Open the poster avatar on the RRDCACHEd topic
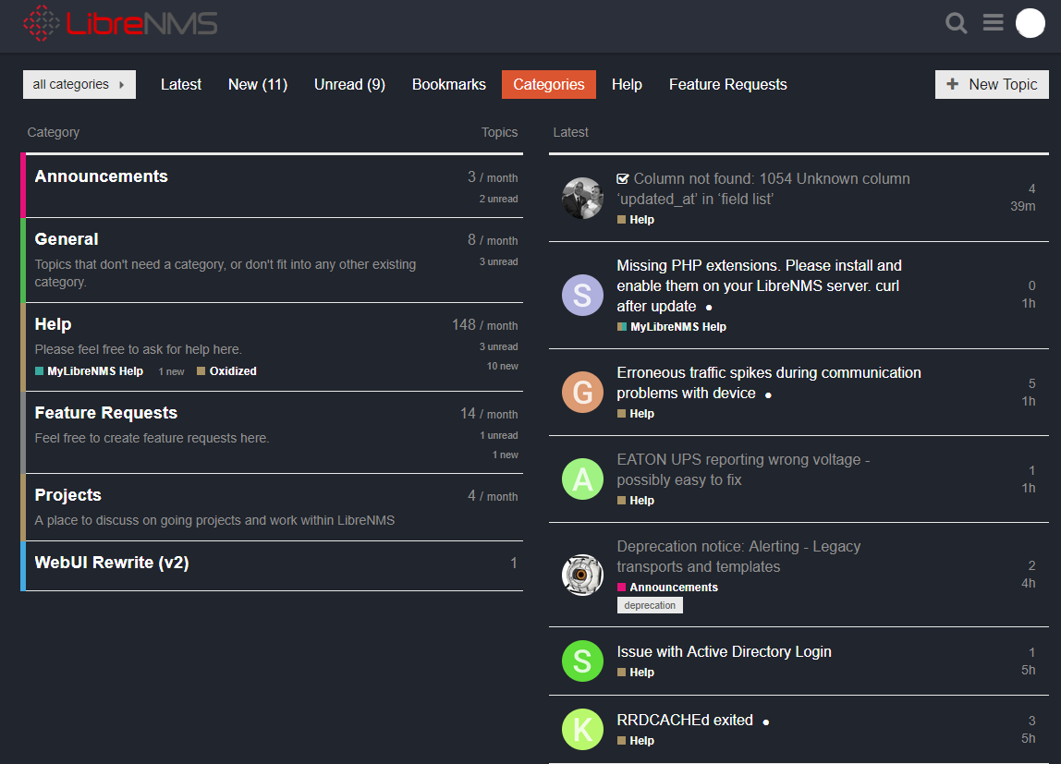Screen dimensions: 1061x764 582,729
